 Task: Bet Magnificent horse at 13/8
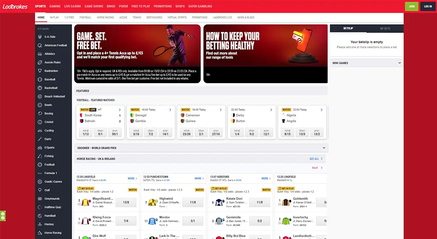(126, 202)
